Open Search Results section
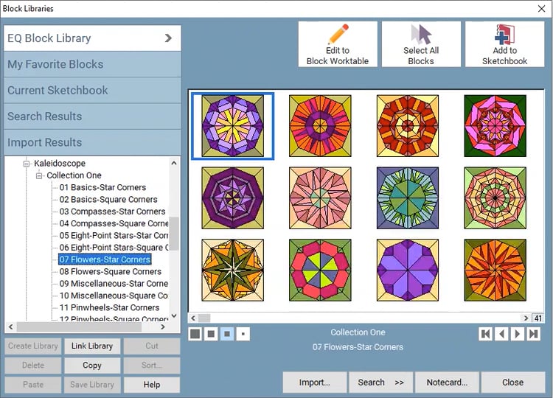This screenshot has height=398, width=553. point(92,116)
